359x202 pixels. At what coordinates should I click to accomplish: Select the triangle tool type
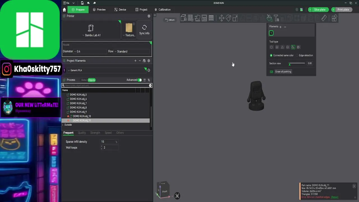282,47
